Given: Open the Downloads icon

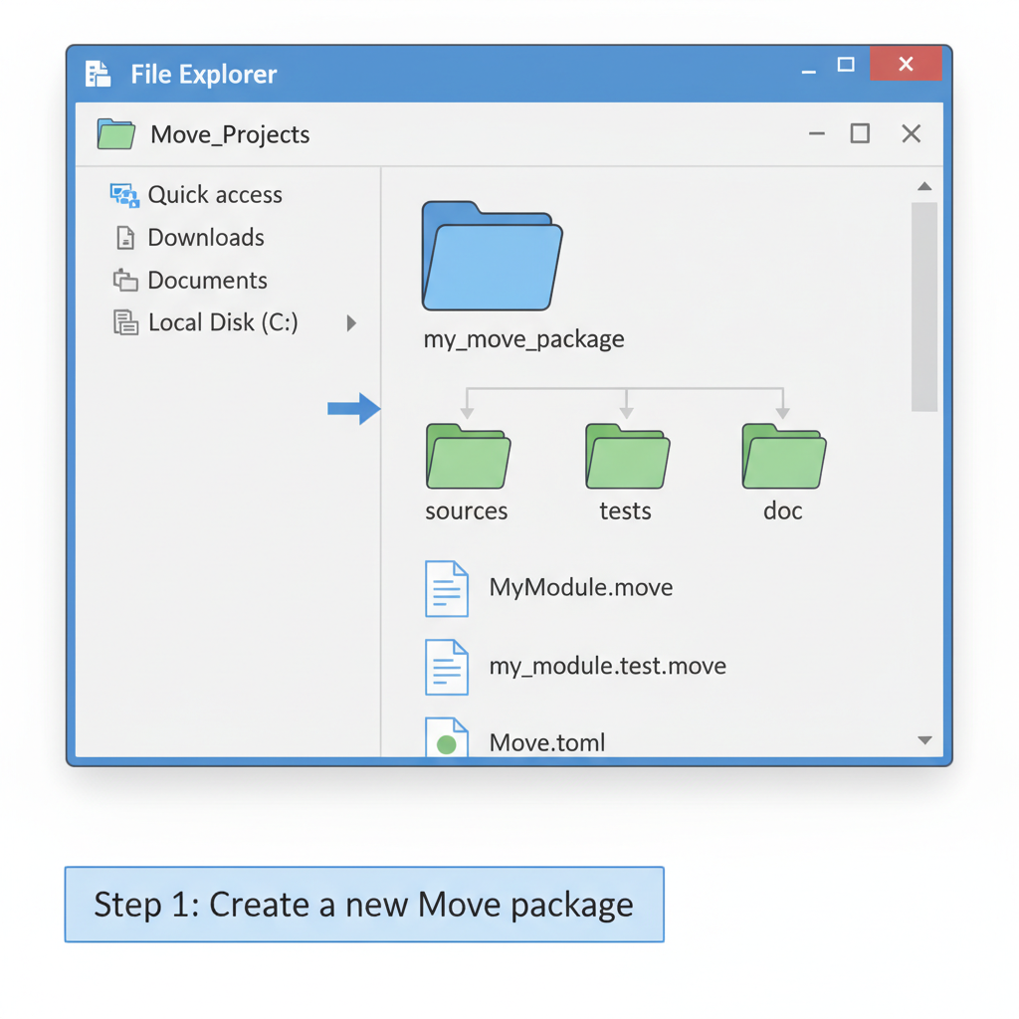Looking at the screenshot, I should (x=125, y=237).
